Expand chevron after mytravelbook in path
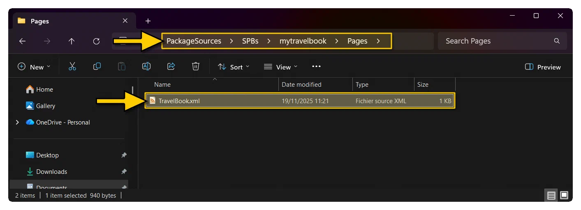The image size is (581, 210). point(337,41)
